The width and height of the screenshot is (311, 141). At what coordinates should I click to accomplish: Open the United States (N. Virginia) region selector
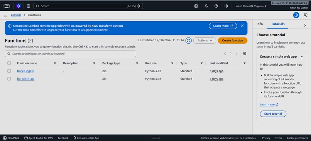coord(250,6)
